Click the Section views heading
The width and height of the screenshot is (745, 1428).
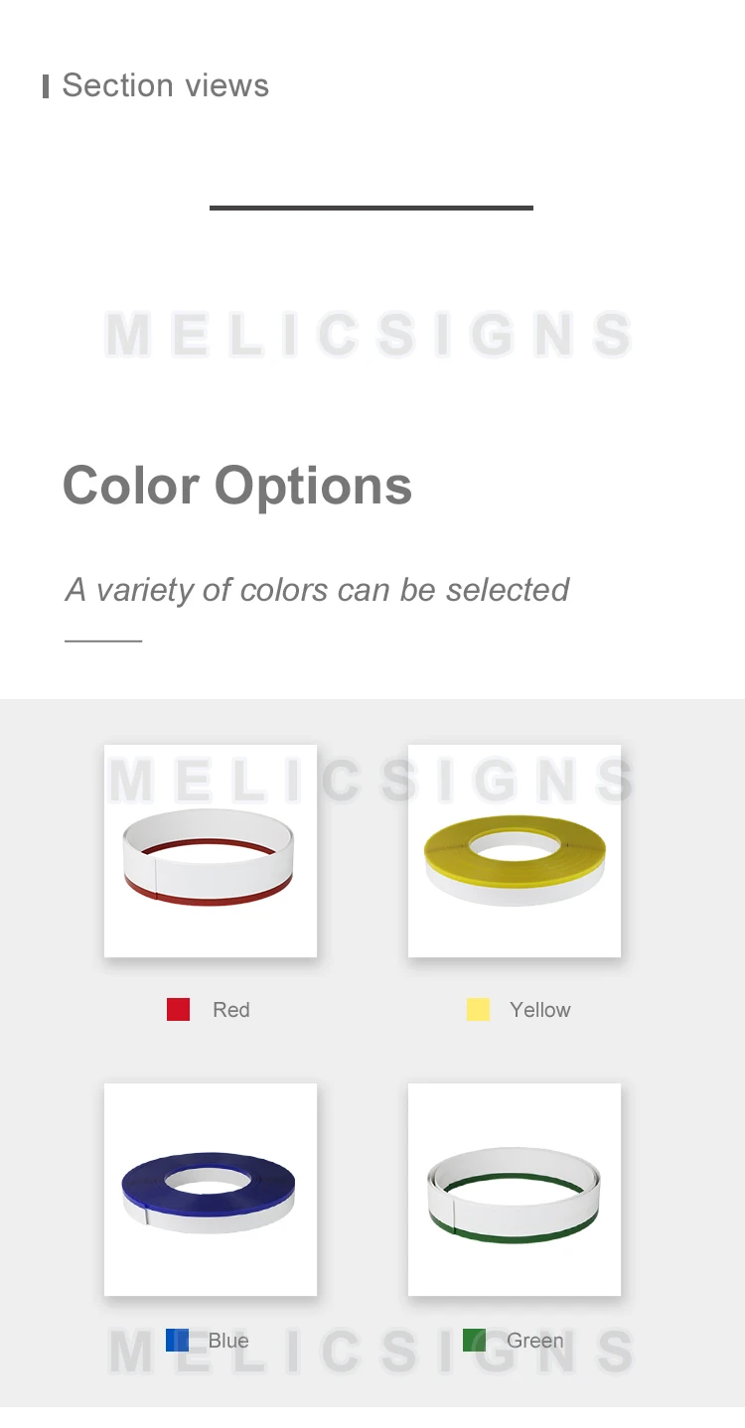click(x=166, y=85)
